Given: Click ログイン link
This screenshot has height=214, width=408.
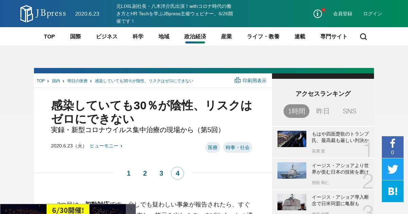Looking at the screenshot, I should tap(373, 14).
